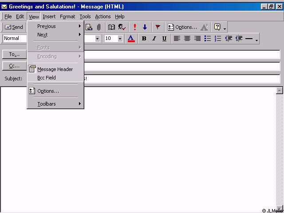
Task: Click the message body scroll up arrow
Action: [280, 91]
